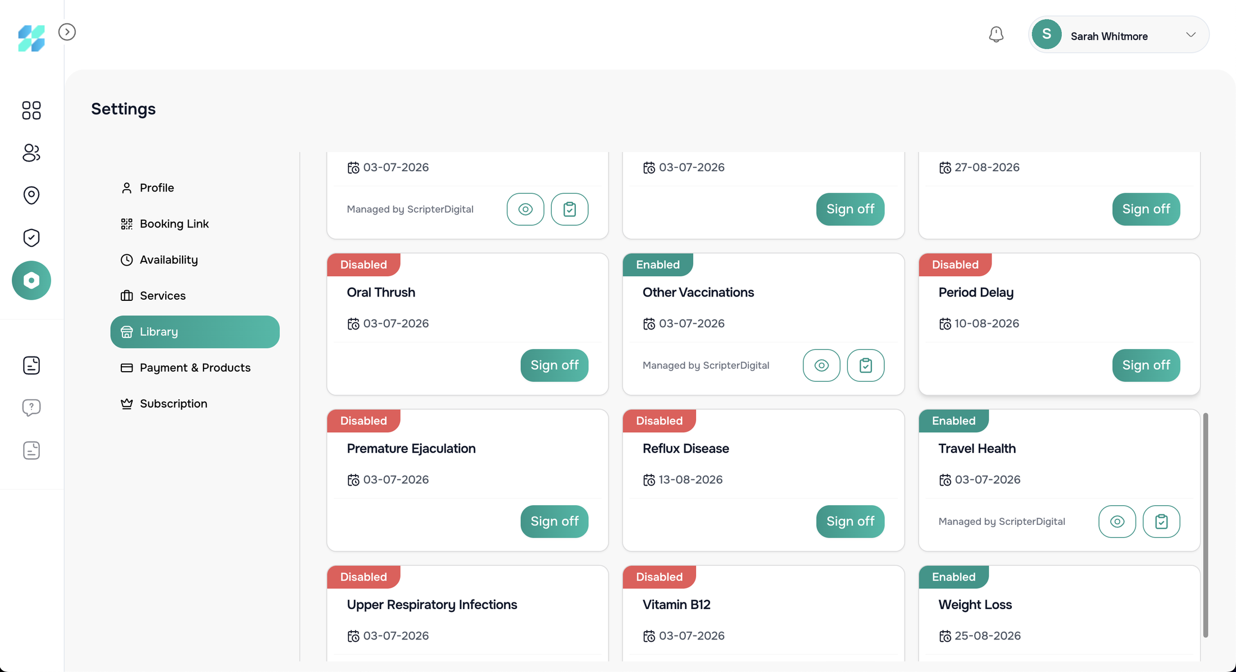Open the dashboard grid icon in sidebar
The height and width of the screenshot is (672, 1236).
tap(31, 110)
